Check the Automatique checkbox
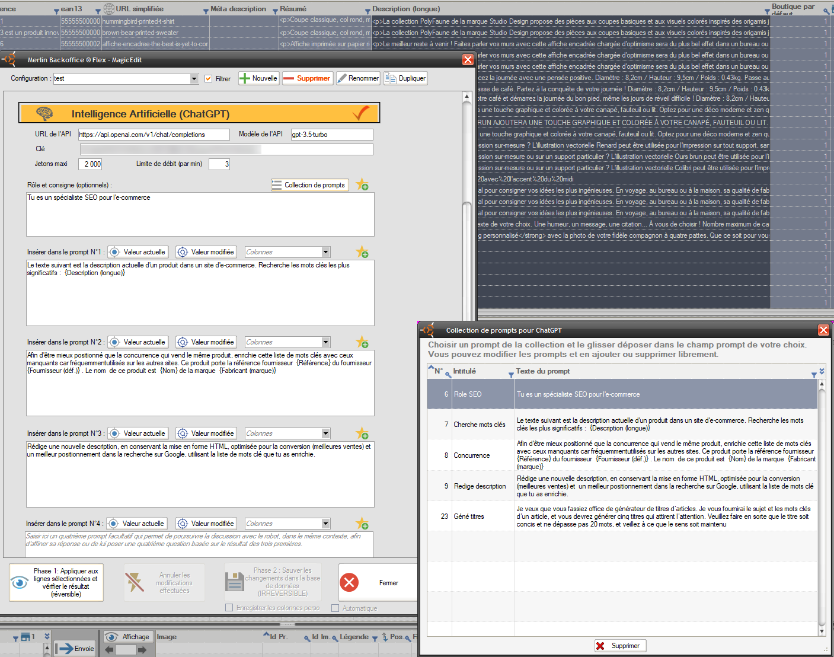The width and height of the screenshot is (834, 657). (335, 608)
